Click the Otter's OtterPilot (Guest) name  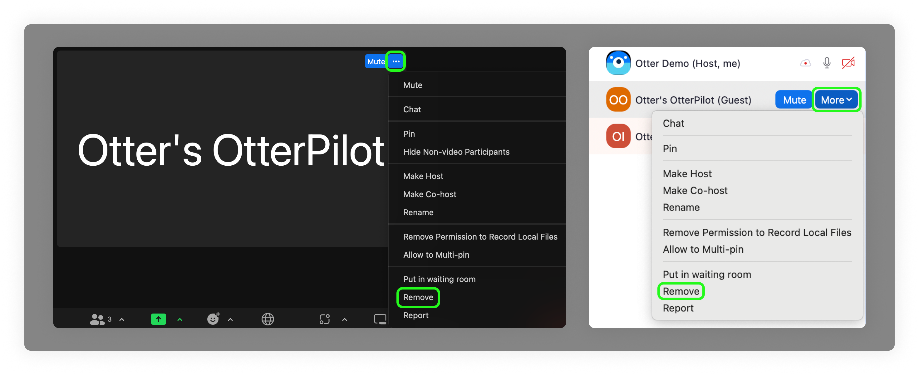[693, 100]
